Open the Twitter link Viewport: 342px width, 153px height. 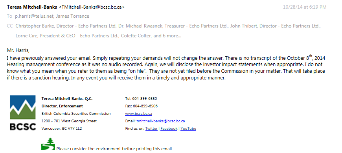tap(151, 129)
